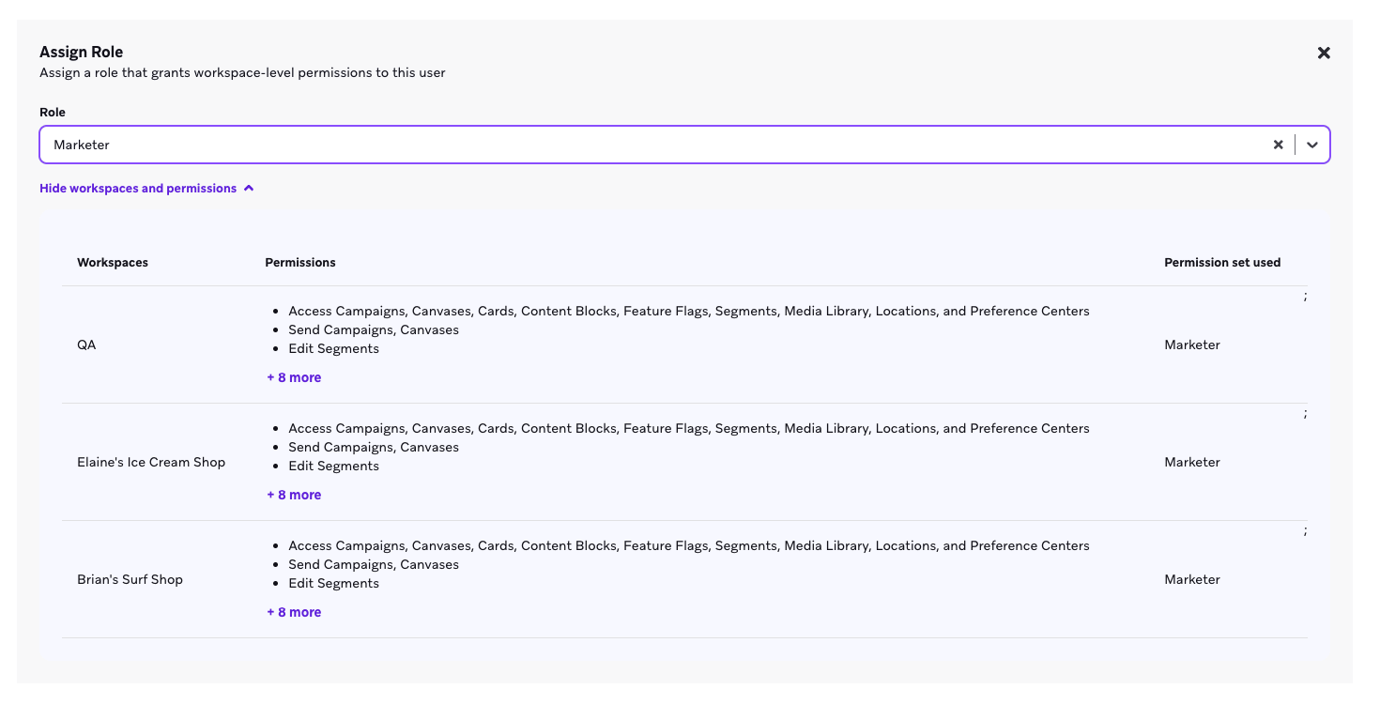Open the Role selection dropdown
The image size is (1380, 704).
coord(1312,145)
